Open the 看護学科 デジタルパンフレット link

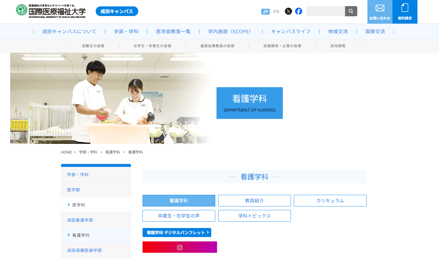tap(177, 232)
